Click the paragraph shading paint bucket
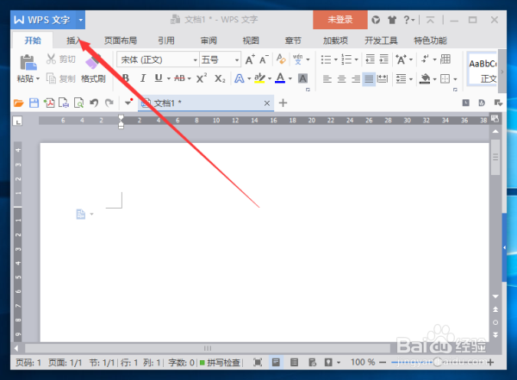Viewport: 517px width, 380px height. (x=425, y=78)
